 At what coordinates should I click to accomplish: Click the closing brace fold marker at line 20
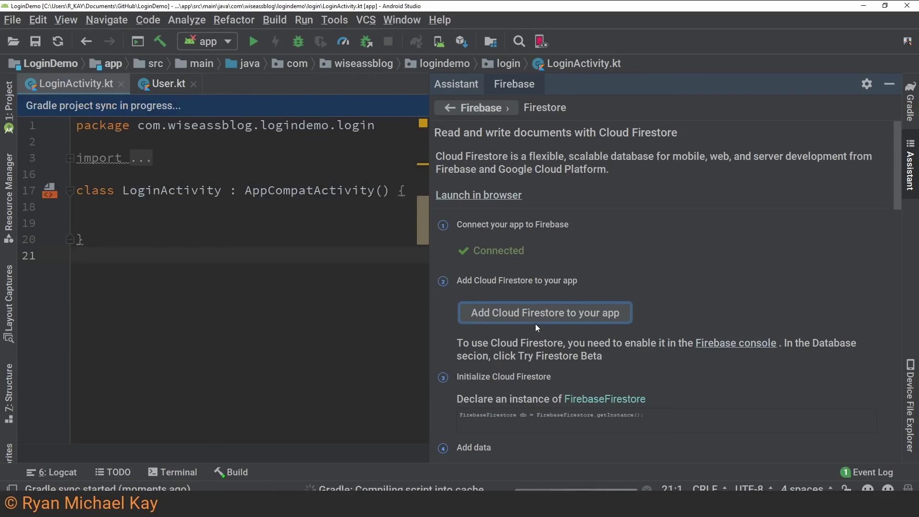(x=70, y=239)
